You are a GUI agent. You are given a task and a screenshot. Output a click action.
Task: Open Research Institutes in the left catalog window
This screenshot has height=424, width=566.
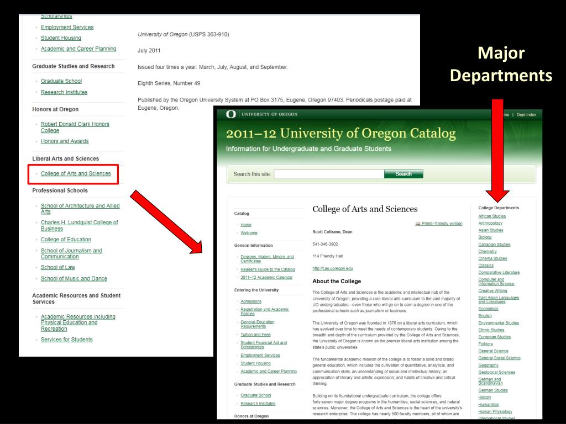64,92
